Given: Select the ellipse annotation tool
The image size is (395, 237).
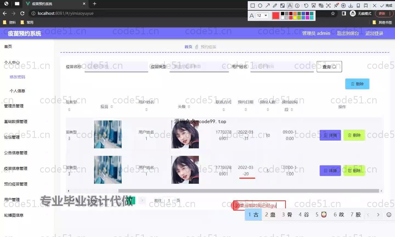Looking at the screenshot, I should 260,5.
